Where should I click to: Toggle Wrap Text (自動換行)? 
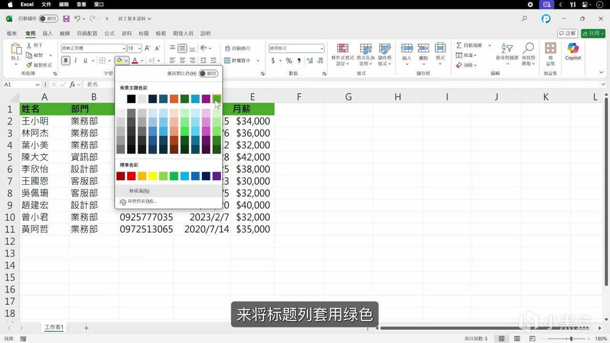click(237, 48)
